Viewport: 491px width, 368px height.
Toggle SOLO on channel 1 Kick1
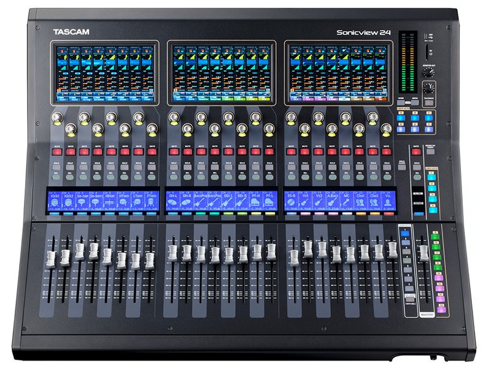[x=56, y=167]
